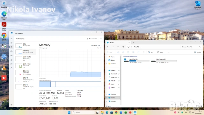Open File Explorer from taskbar
Viewport: 204px width, 115px height.
[102, 112]
